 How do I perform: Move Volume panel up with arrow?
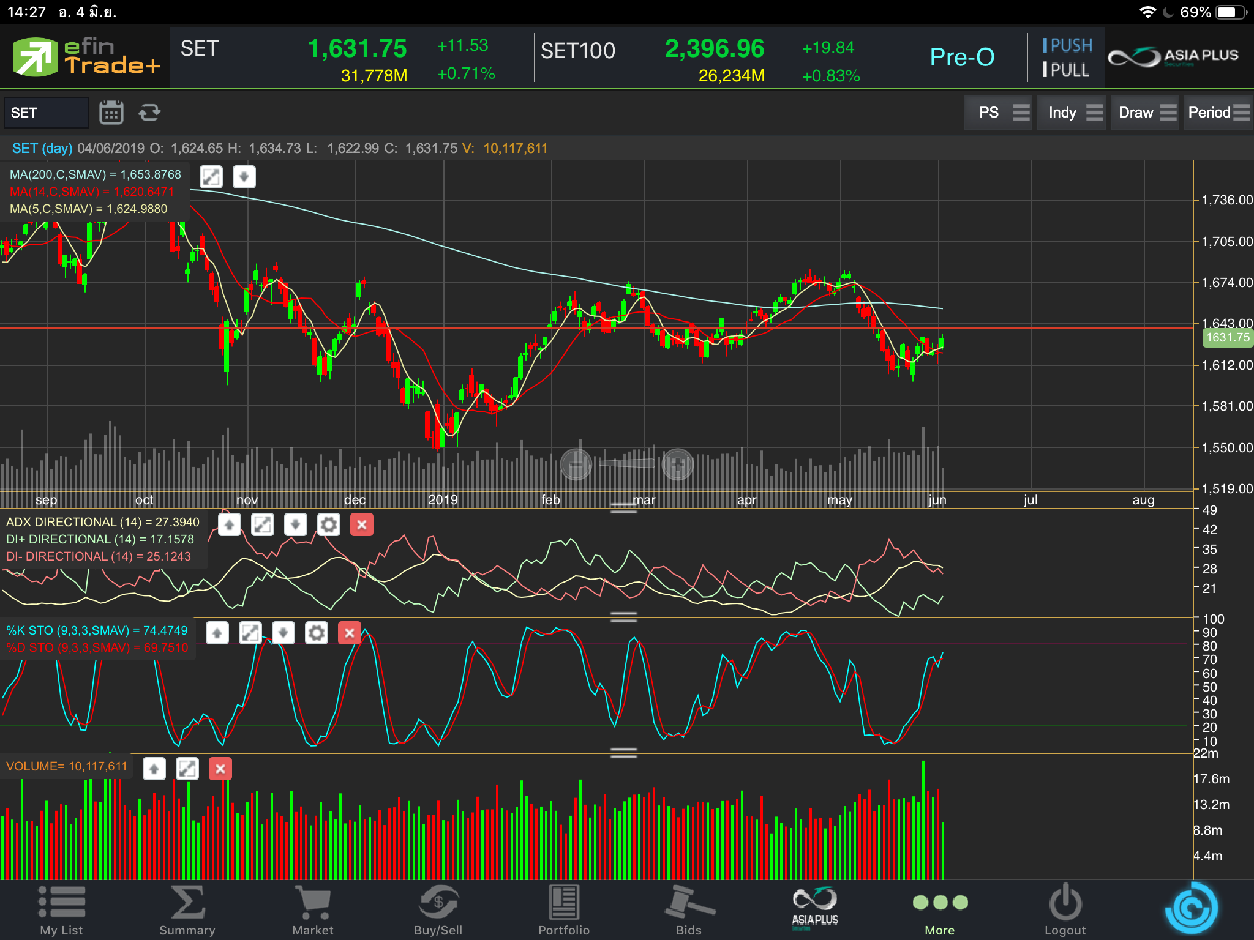click(x=154, y=769)
